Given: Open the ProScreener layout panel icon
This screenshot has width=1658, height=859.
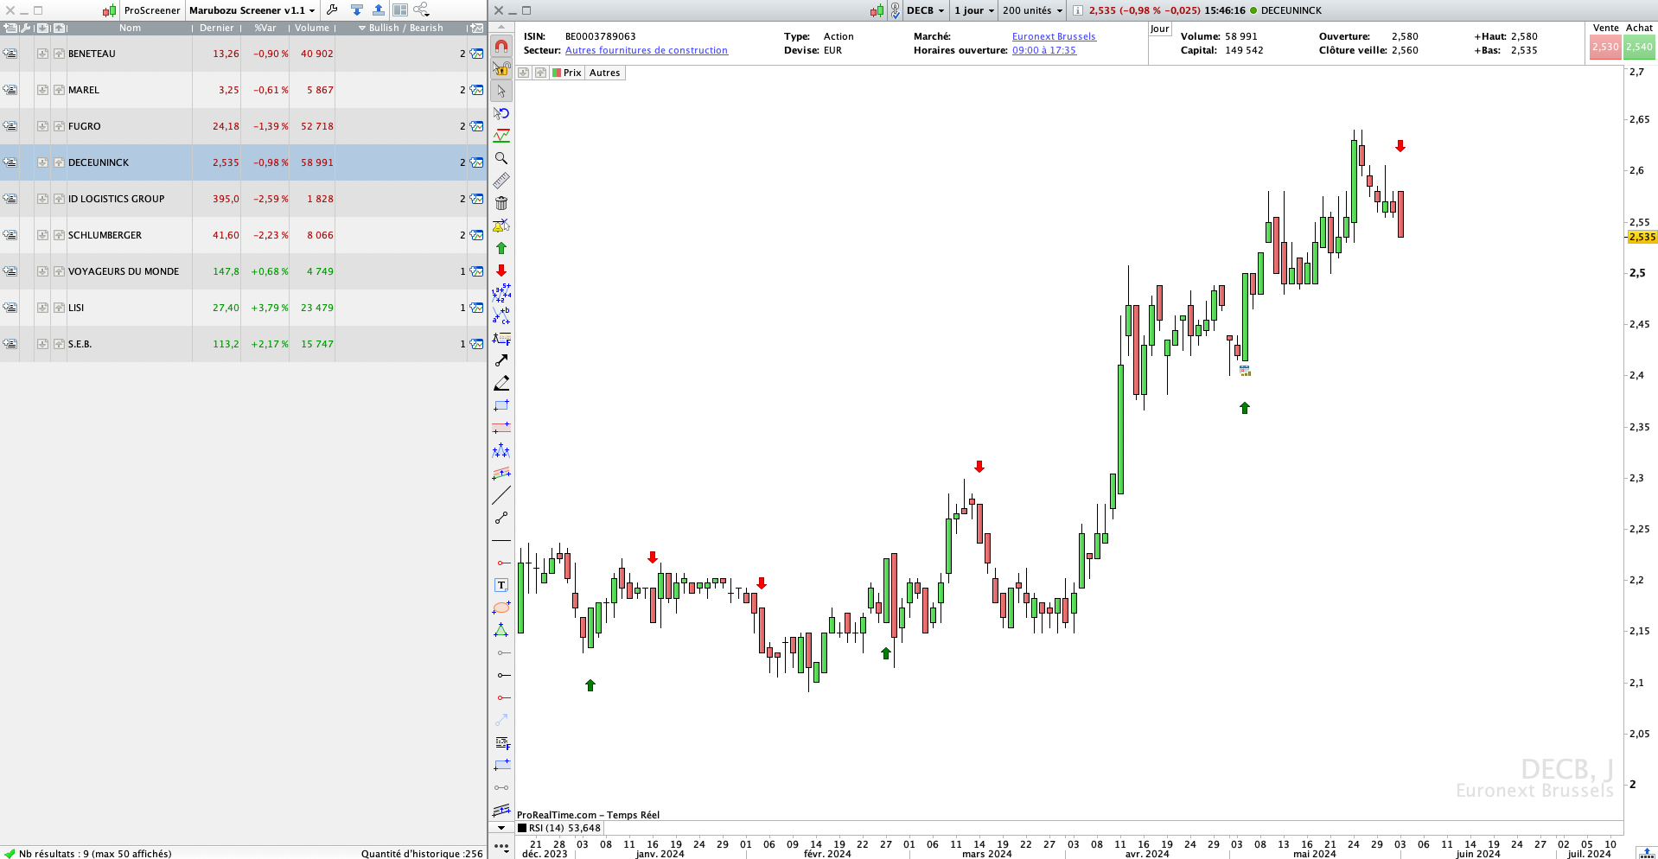Looking at the screenshot, I should 399,10.
